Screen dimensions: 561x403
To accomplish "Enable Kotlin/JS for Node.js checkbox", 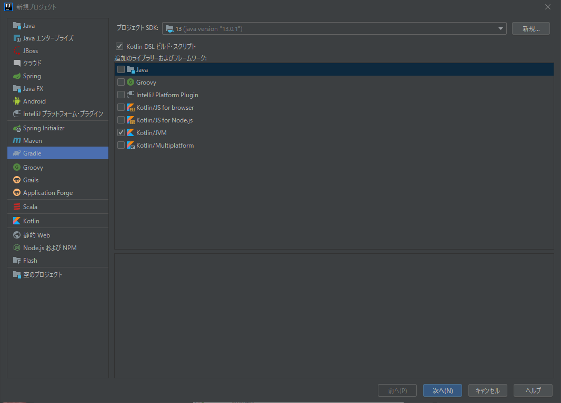I will click(x=121, y=120).
